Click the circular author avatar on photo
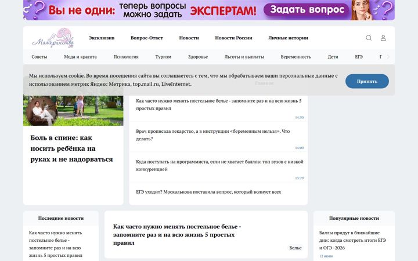 pos(42,111)
